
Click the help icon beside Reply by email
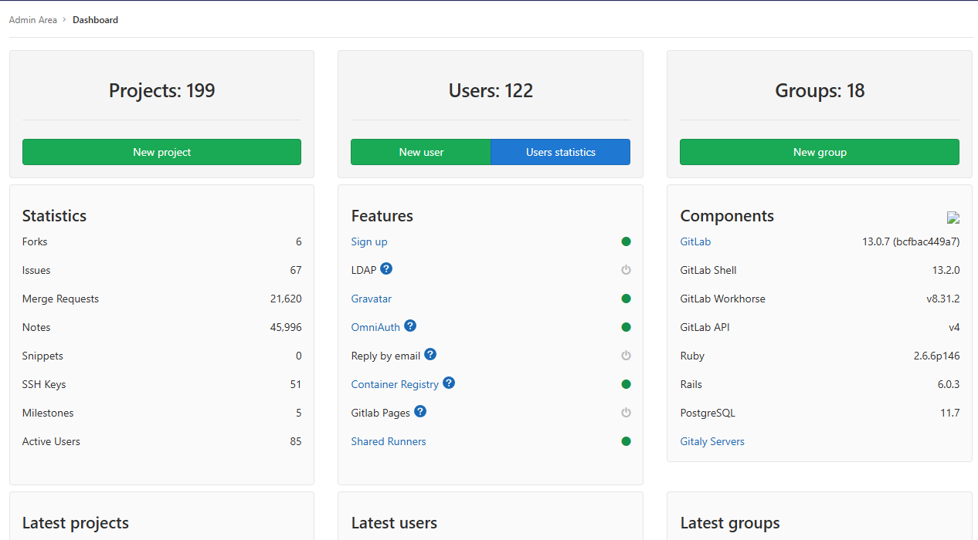430,354
